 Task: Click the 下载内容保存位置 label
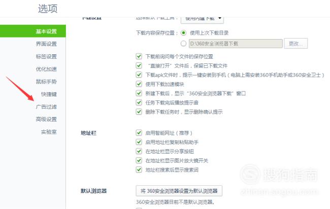point(157,33)
